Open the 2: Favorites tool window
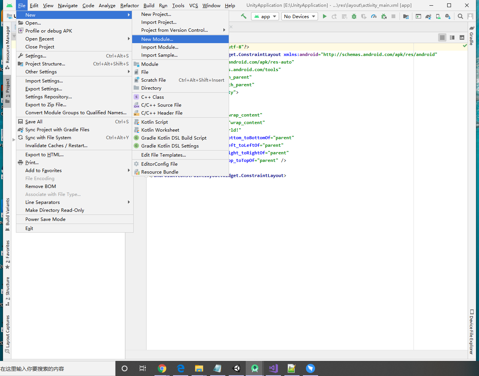The image size is (479, 376). tap(8, 255)
